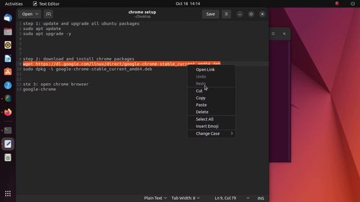This screenshot has height=202, width=360.
Task: Toggle INS overwrite mode in status bar
Action: 260,198
